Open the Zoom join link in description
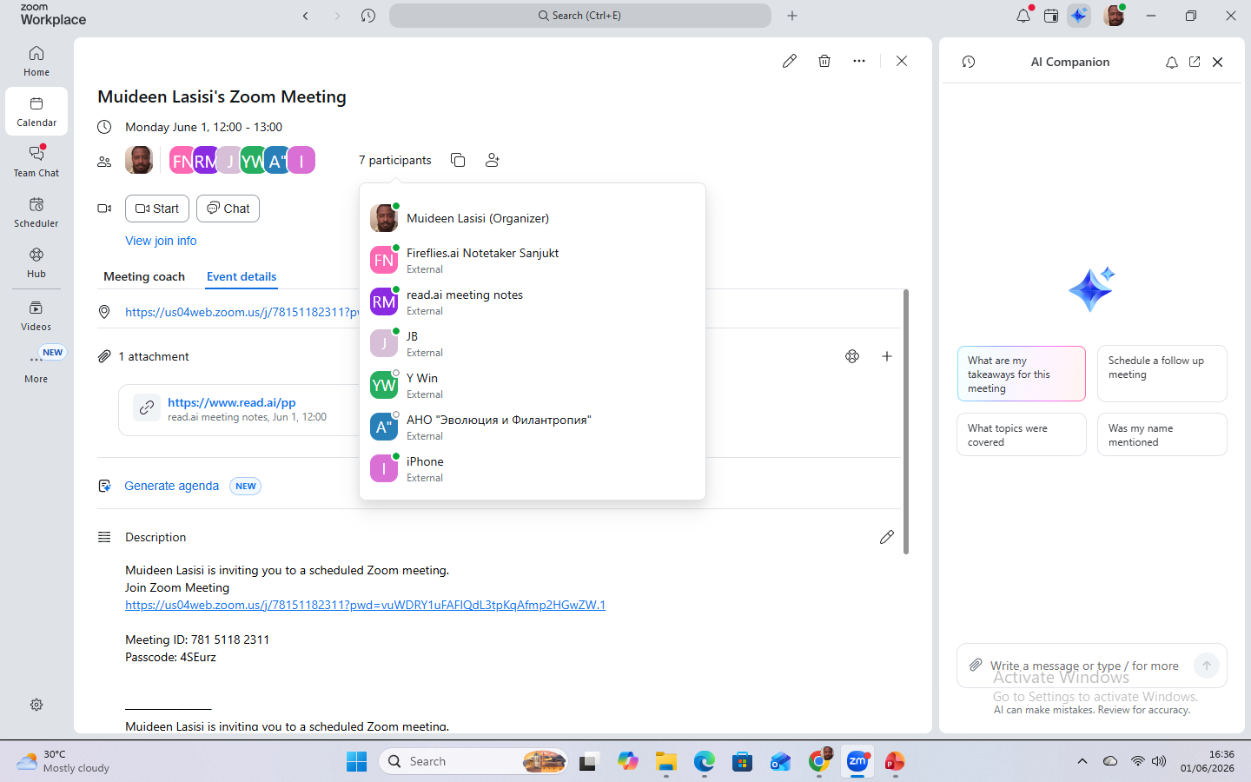 [x=365, y=605]
